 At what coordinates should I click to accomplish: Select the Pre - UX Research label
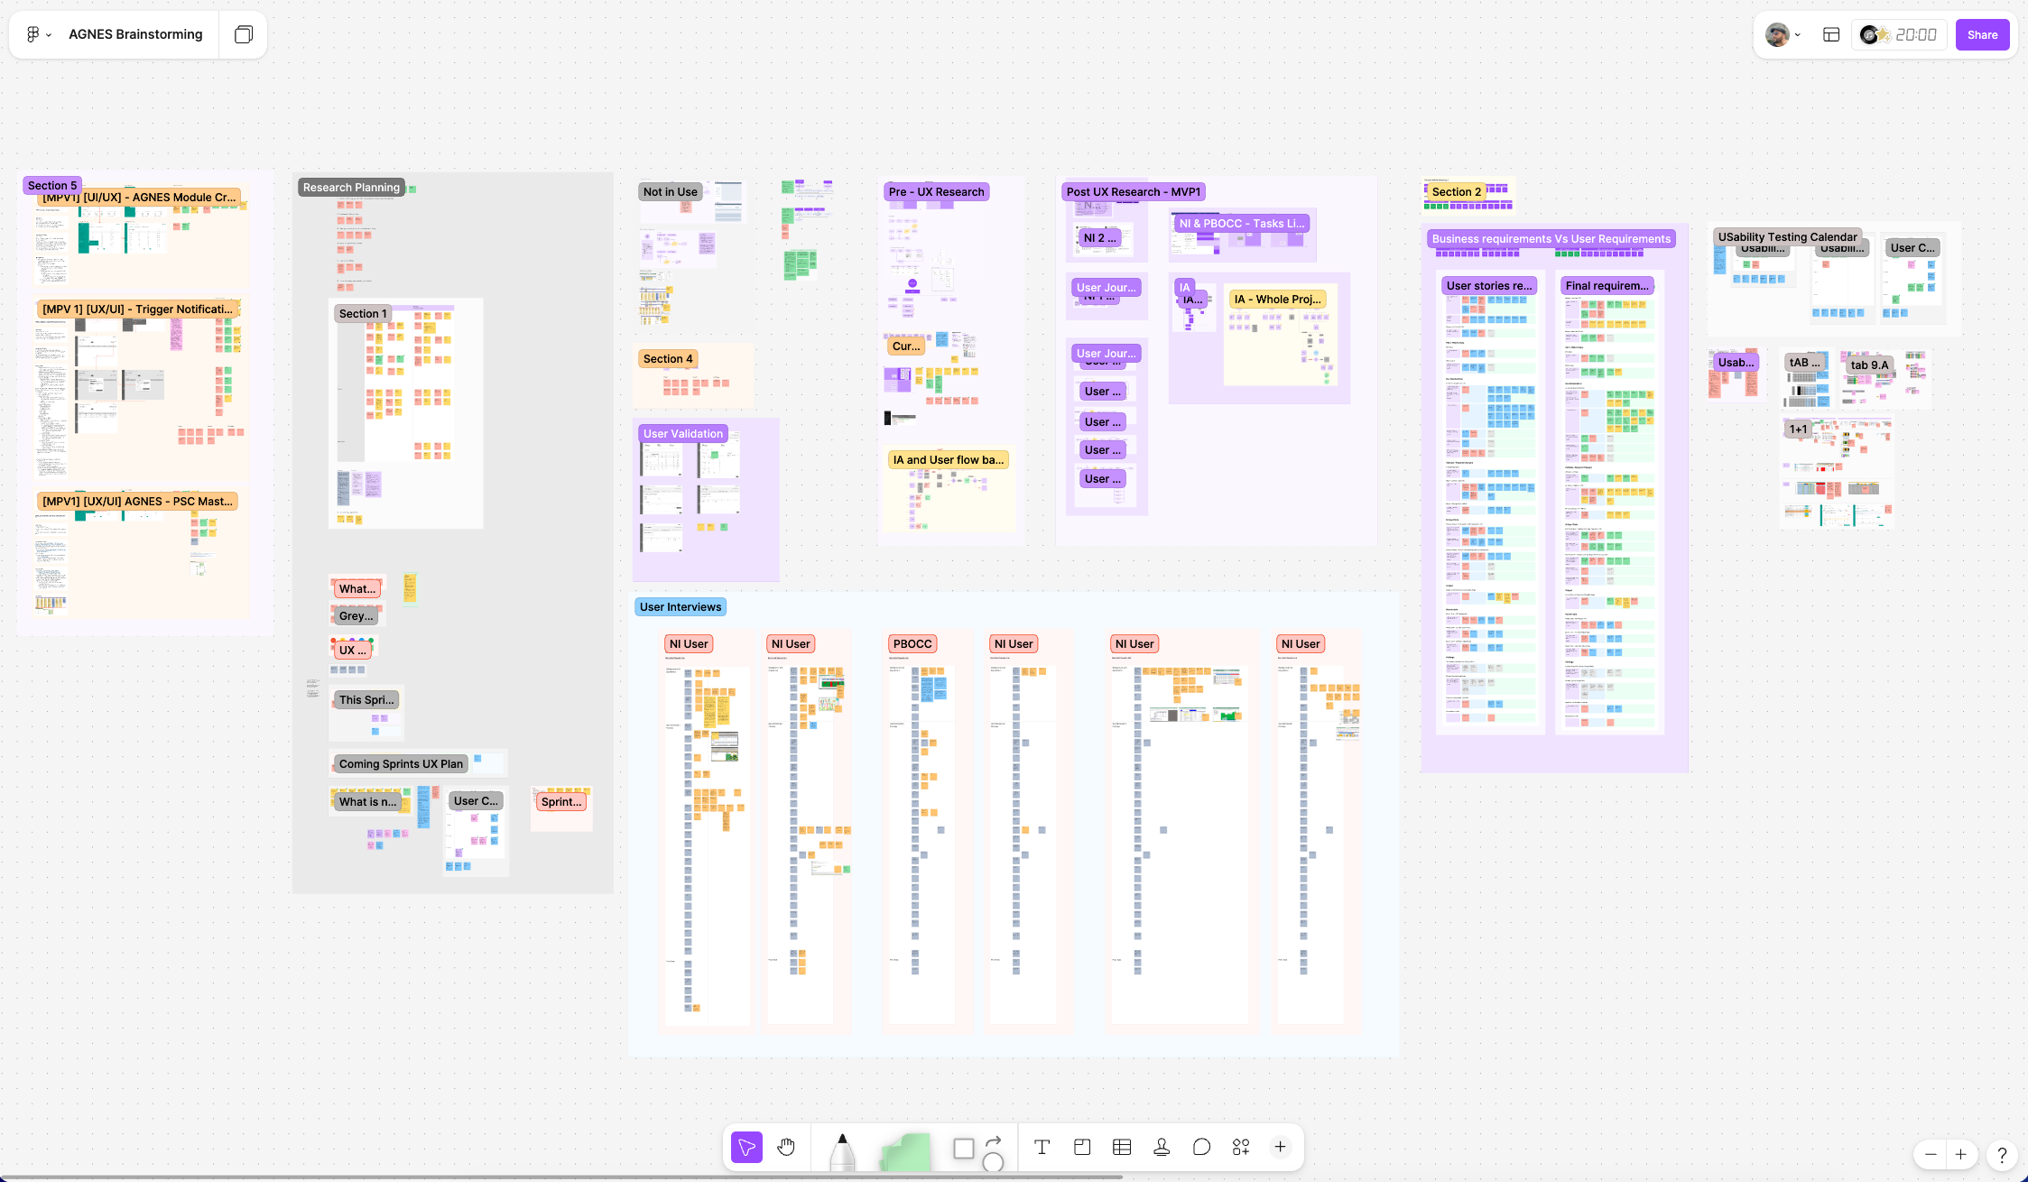coord(936,192)
